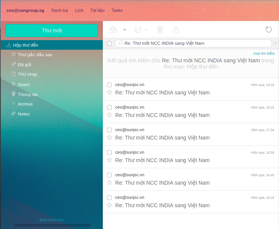
Task: Click the move-to-folder icon
Action: [x=138, y=29]
